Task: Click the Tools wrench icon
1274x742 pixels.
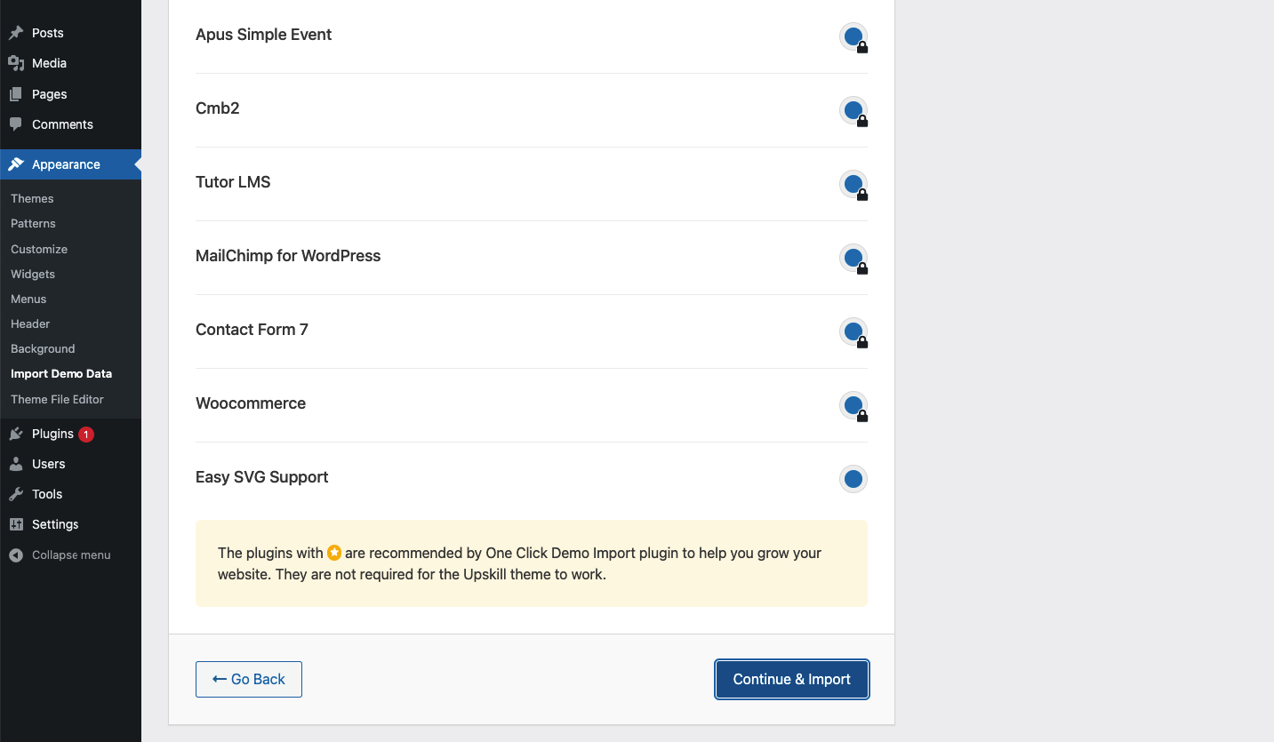Action: (x=16, y=494)
